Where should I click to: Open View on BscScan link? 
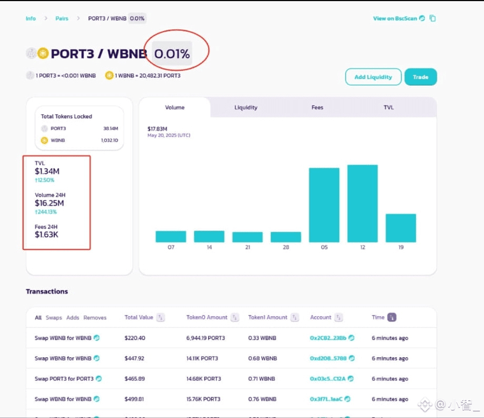[x=395, y=19]
